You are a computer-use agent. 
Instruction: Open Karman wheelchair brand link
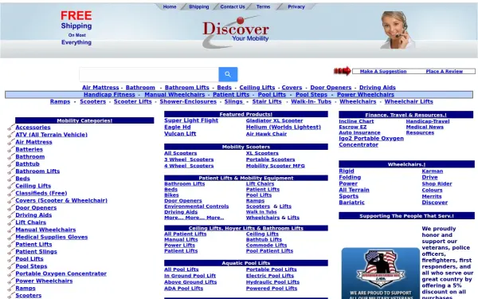click(x=433, y=171)
